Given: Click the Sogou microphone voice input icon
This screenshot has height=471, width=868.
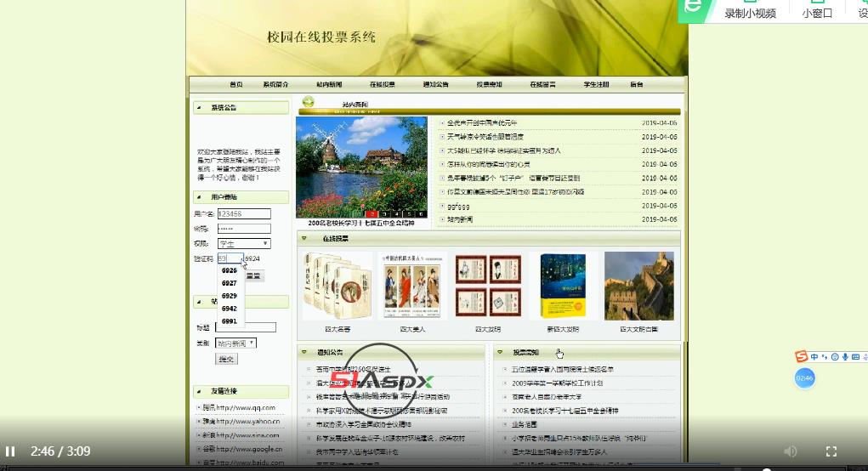Looking at the screenshot, I should point(845,357).
